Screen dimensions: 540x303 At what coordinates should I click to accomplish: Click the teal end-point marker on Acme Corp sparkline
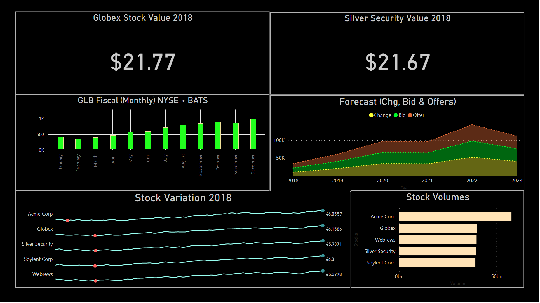click(x=323, y=210)
